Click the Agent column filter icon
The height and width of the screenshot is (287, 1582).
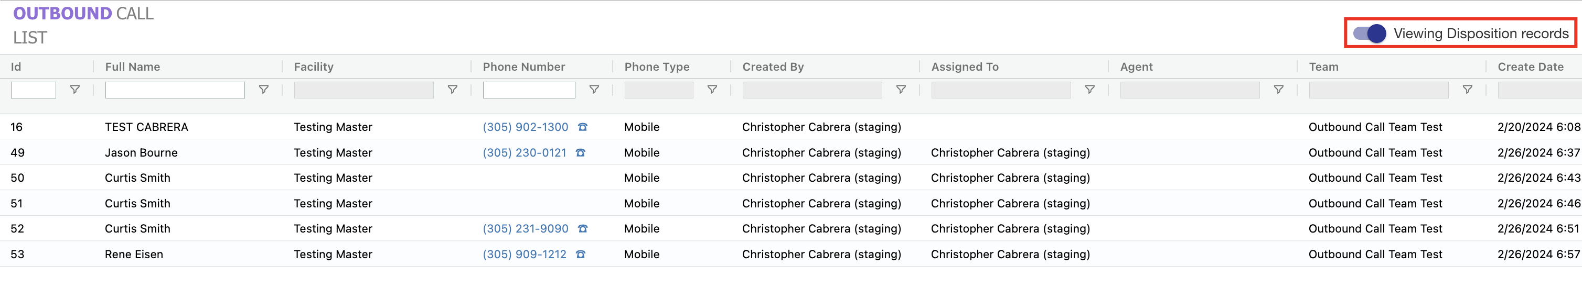click(1279, 90)
